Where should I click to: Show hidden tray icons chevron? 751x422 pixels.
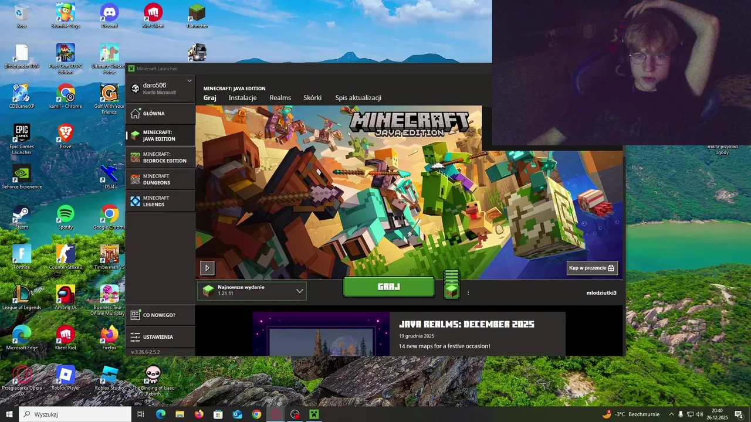point(672,414)
